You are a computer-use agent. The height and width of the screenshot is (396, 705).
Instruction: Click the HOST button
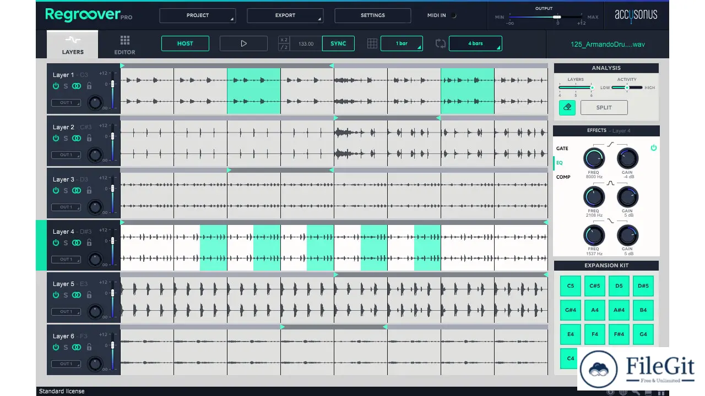coord(185,43)
